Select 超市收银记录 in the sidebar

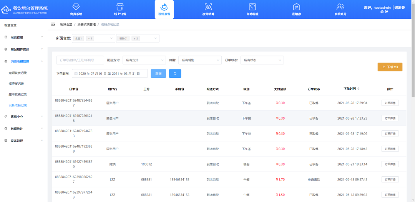click(18, 94)
